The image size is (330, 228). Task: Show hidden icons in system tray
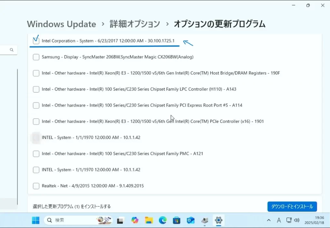click(269, 220)
